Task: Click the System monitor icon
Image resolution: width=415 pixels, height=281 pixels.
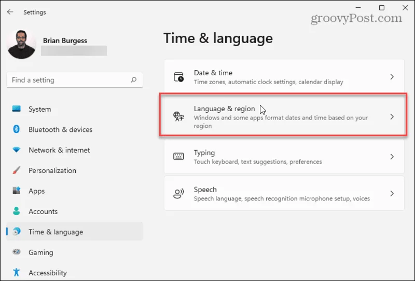Action: 17,109
